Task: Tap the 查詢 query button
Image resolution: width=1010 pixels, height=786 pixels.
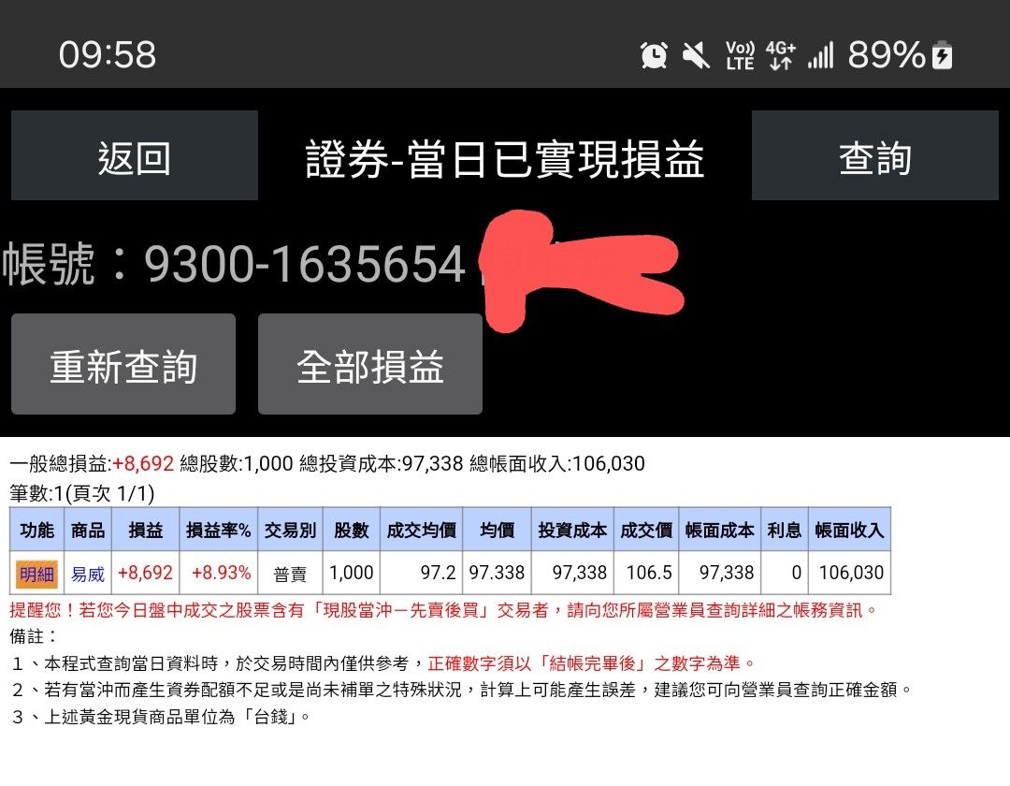Action: click(875, 155)
